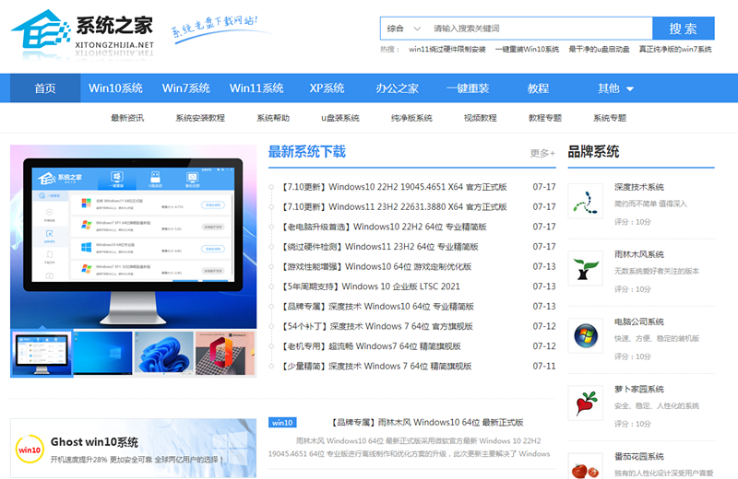The width and height of the screenshot is (738, 479).
Task: Click the yellow win10 circle badge
Action: click(30, 450)
